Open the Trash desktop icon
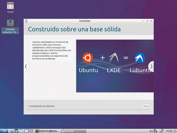The width and height of the screenshot is (177, 133). click(10, 8)
